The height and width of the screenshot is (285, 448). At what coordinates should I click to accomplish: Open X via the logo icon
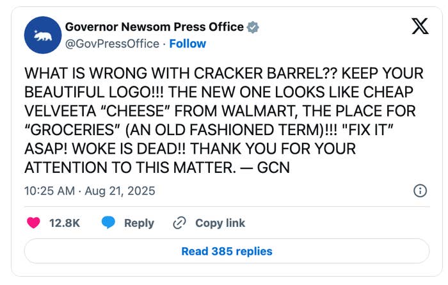pos(419,27)
